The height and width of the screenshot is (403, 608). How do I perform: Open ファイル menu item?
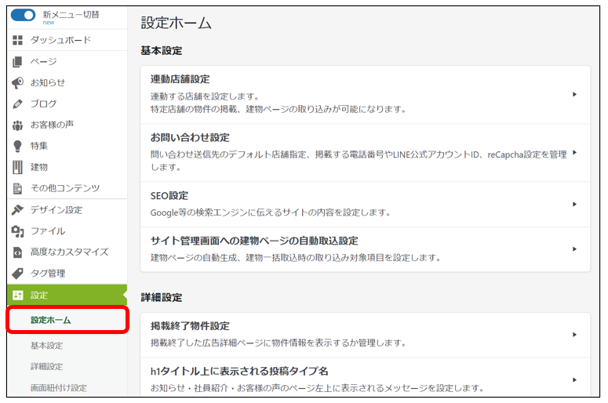point(48,231)
